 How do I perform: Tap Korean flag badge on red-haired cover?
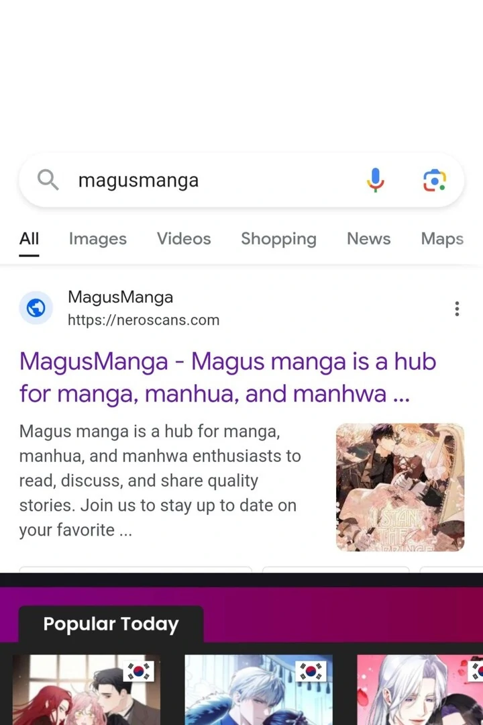pyautogui.click(x=138, y=671)
